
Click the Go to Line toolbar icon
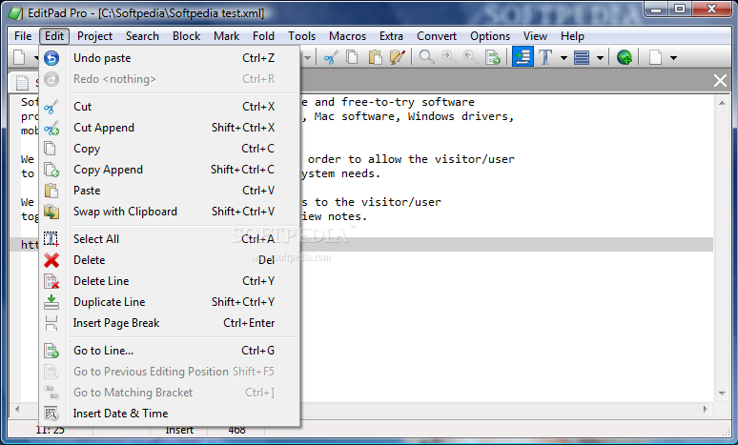point(492,57)
